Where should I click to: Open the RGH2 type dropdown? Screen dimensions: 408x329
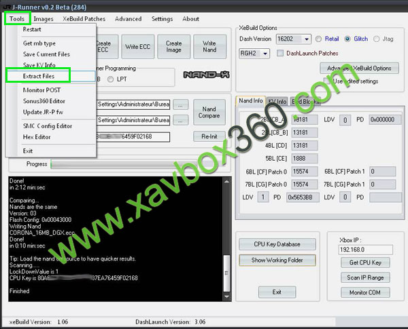(265, 54)
